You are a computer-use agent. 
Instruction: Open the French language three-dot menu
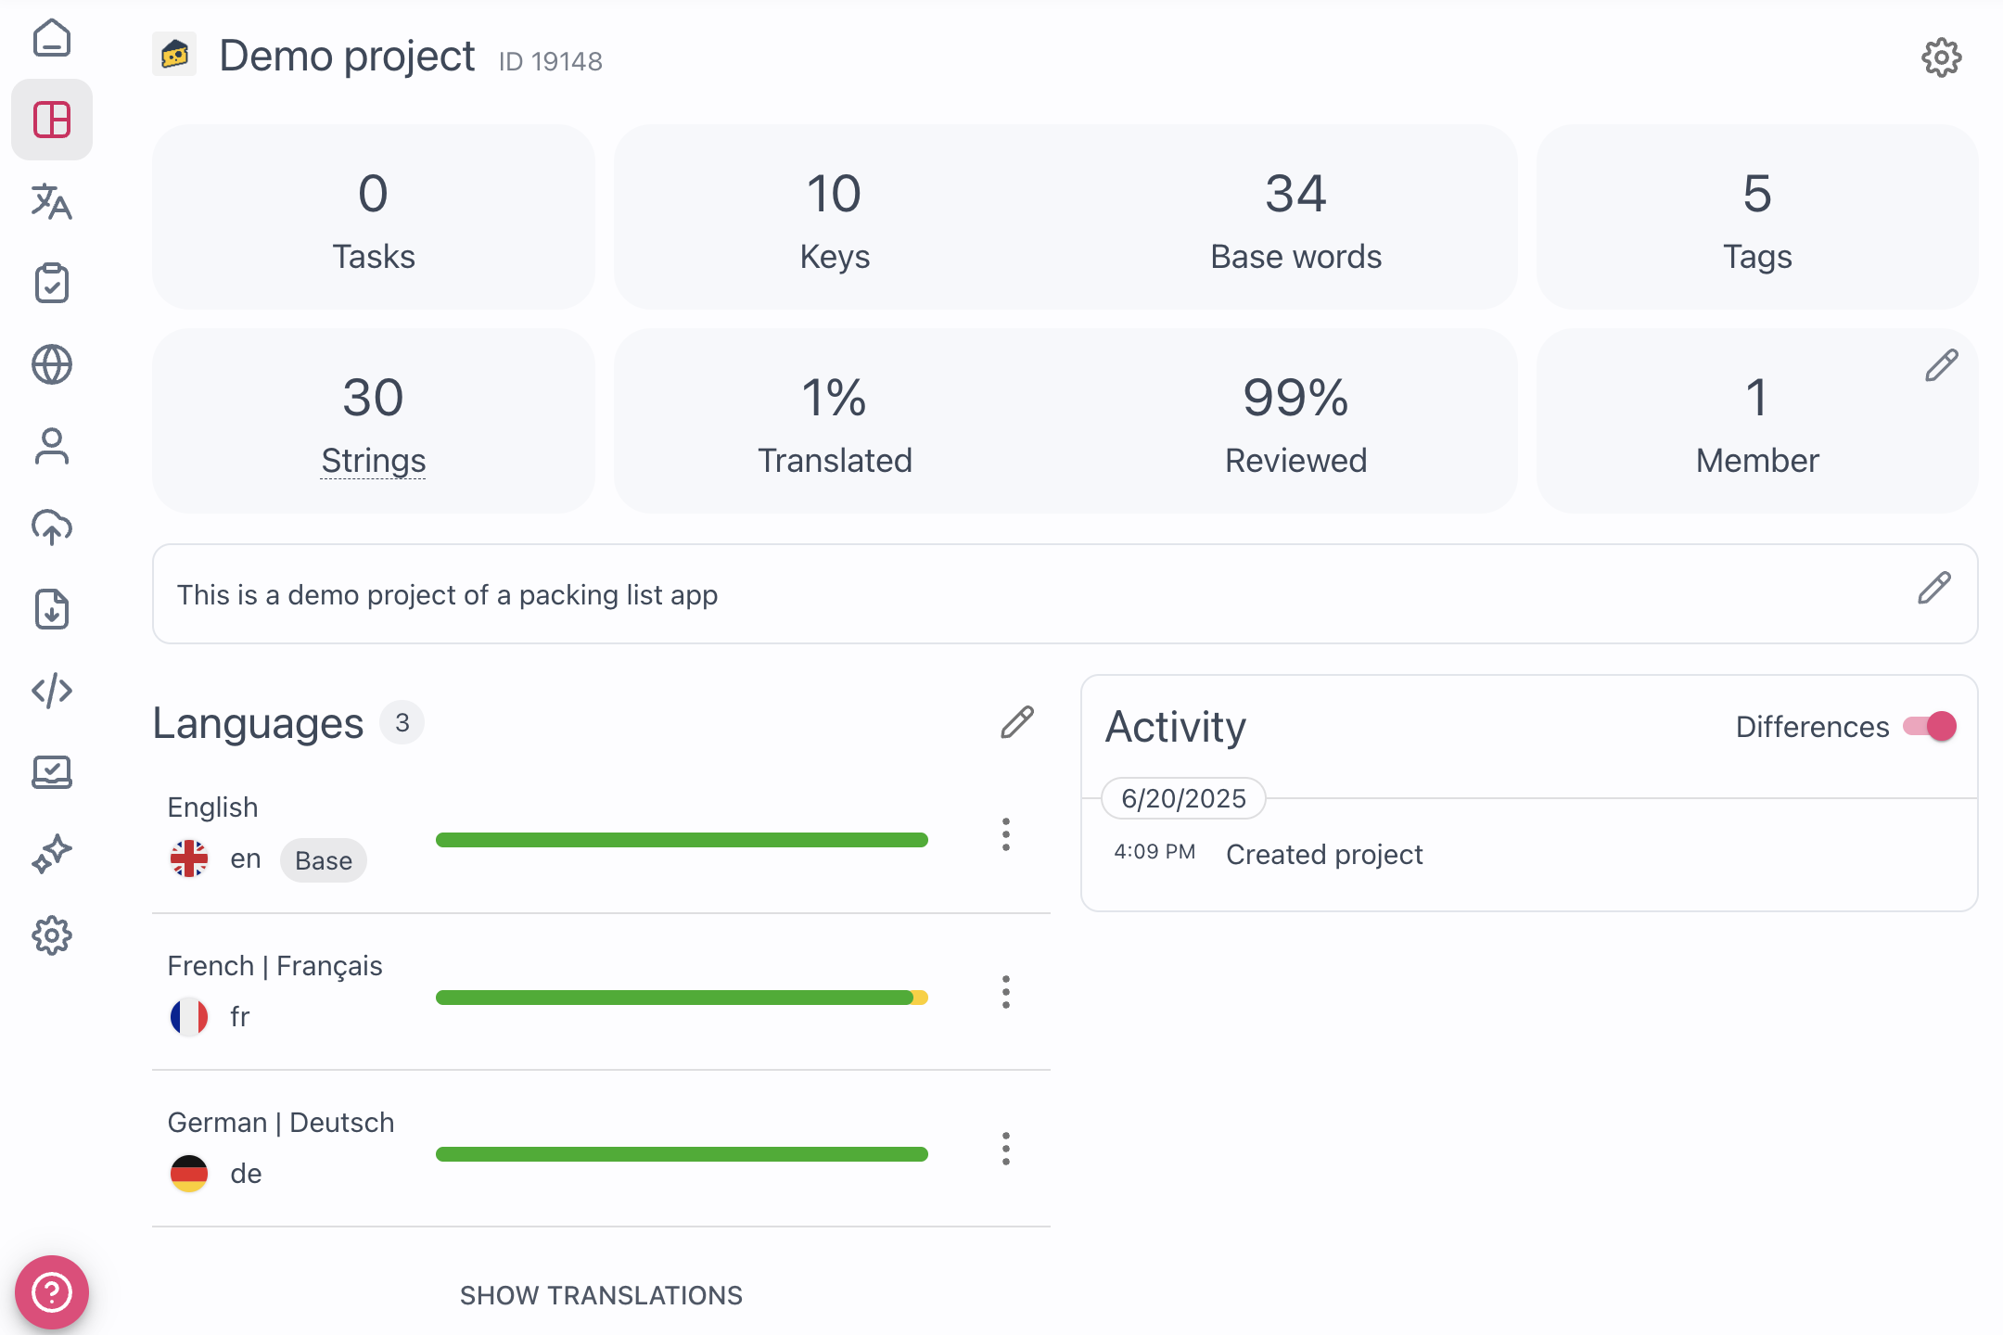point(1006,992)
